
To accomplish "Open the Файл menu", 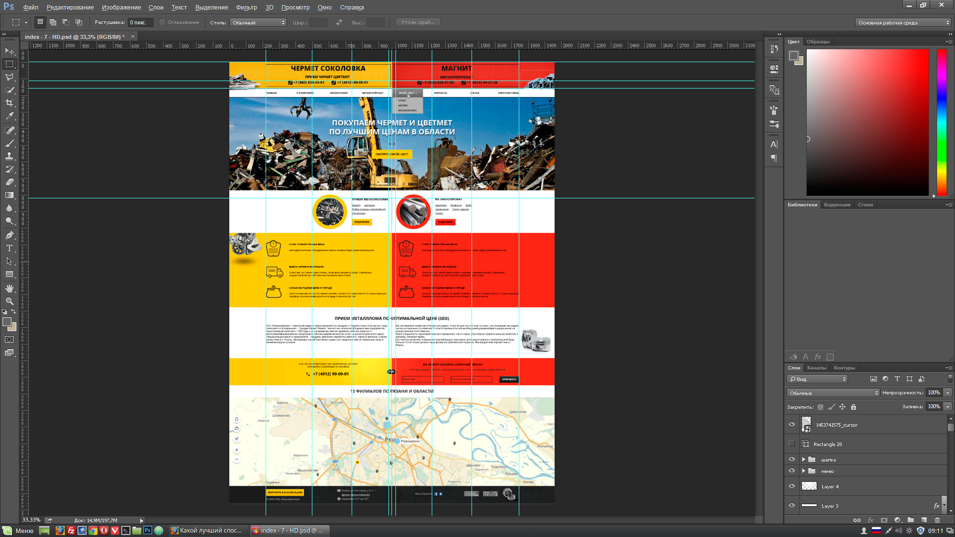I will [31, 7].
